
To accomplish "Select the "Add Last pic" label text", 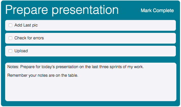I will [x=26, y=25].
